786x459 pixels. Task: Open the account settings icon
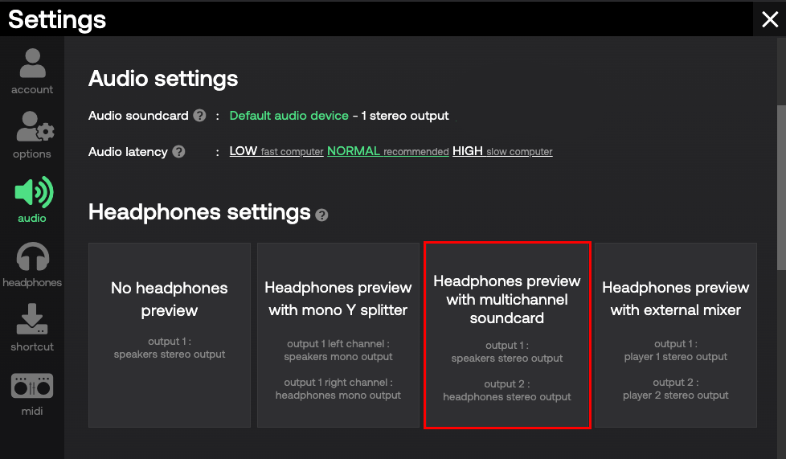(x=32, y=64)
